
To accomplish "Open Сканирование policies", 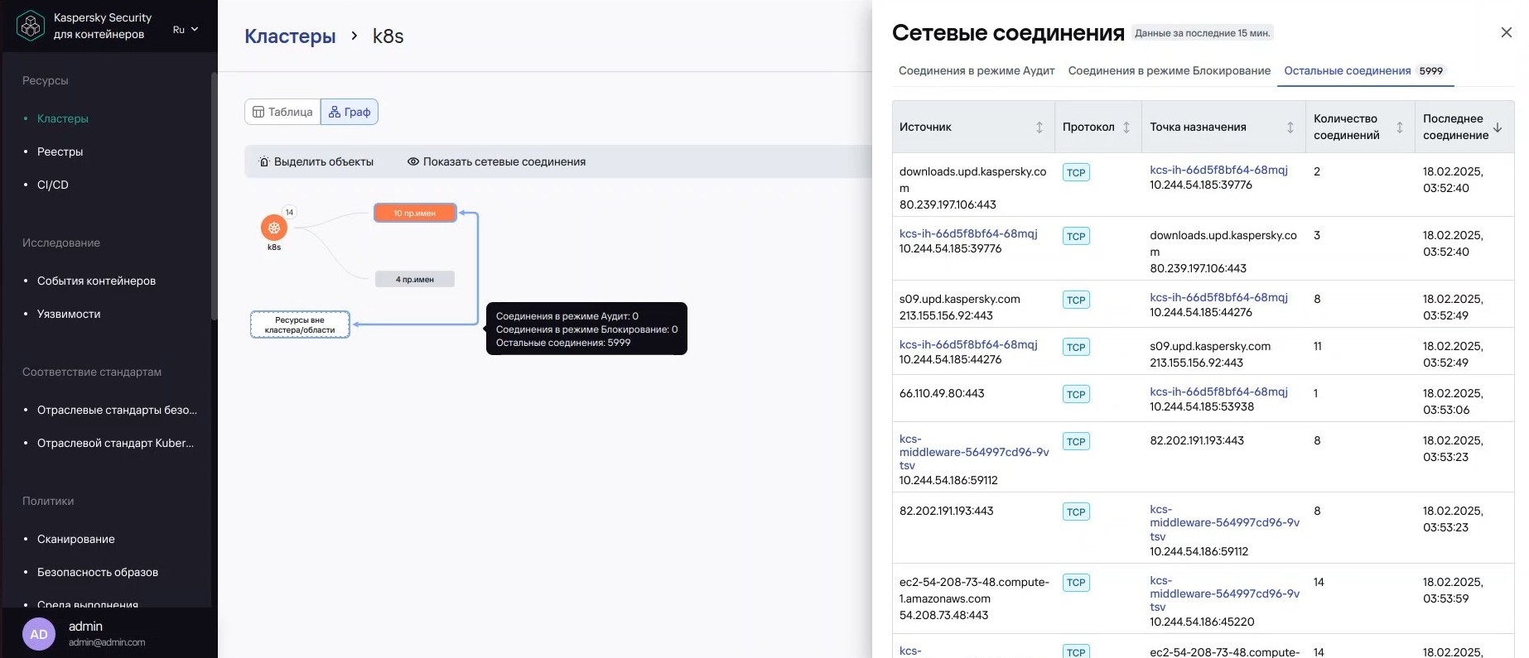I will click(x=76, y=539).
